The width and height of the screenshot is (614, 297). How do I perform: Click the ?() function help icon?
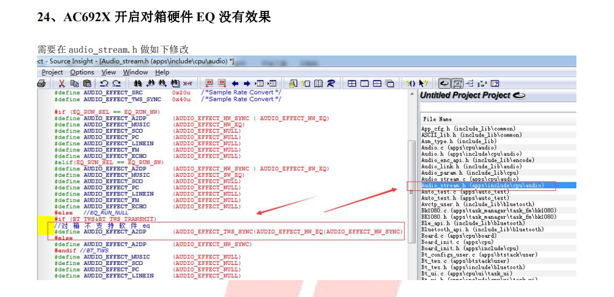tap(411, 83)
